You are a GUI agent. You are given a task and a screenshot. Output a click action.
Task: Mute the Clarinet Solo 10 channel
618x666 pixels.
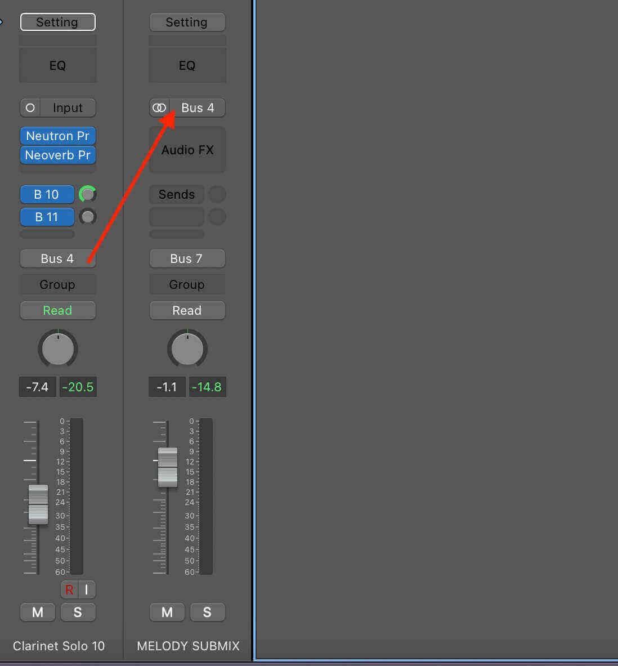pos(38,612)
